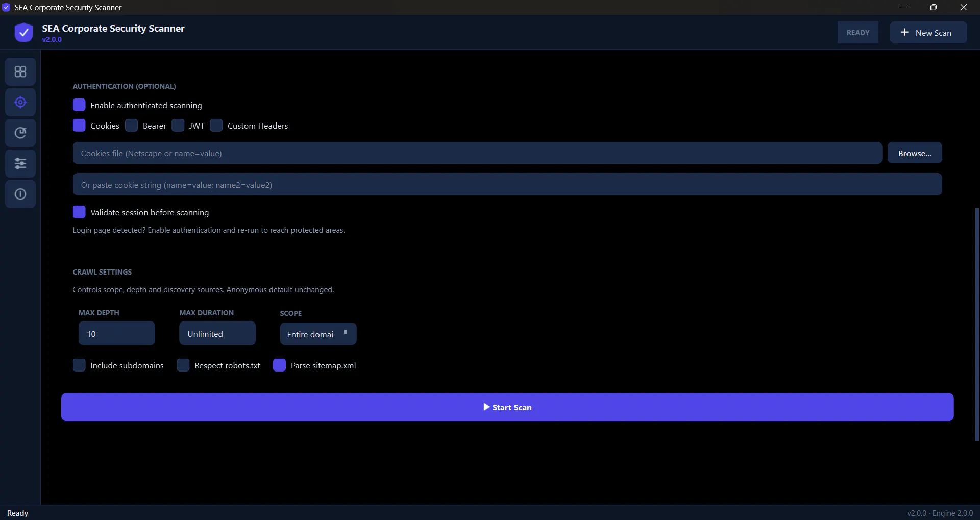Enable the Custom Headers checkbox
The width and height of the screenshot is (980, 520).
click(x=216, y=126)
